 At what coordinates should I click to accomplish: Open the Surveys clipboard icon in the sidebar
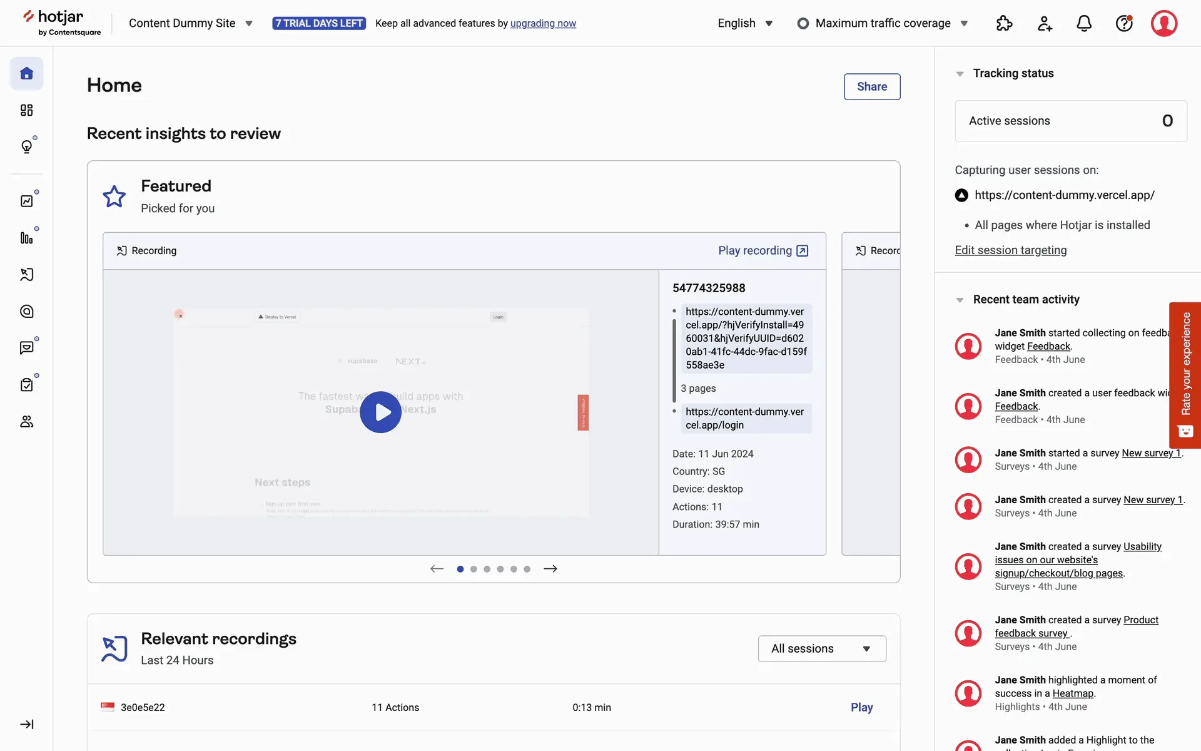(26, 385)
